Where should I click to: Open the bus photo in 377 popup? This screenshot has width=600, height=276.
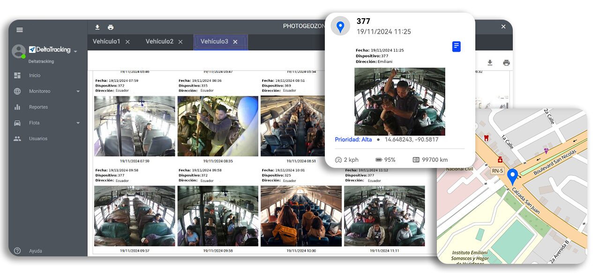tap(400, 102)
